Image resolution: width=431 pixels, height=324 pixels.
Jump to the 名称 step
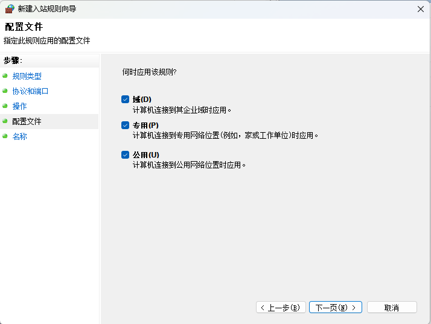pos(19,136)
